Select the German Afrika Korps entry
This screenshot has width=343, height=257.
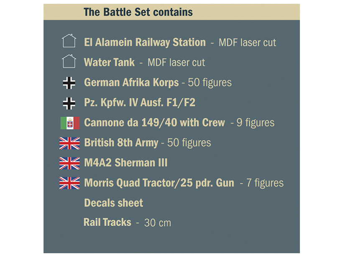[x=131, y=83]
